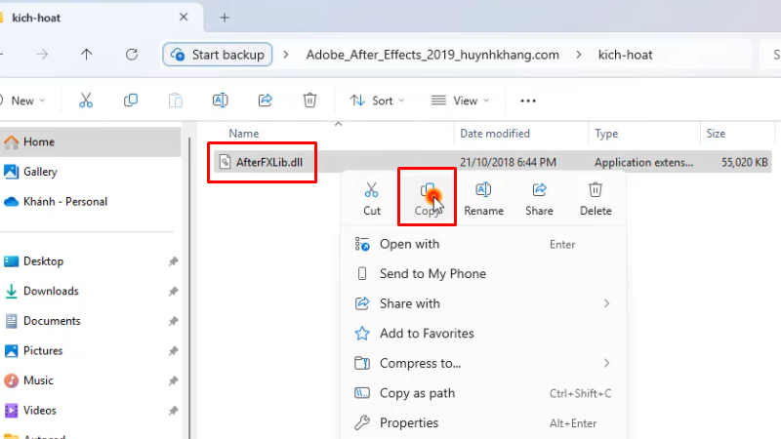Click the Cut icon in the toolbar

click(86, 100)
